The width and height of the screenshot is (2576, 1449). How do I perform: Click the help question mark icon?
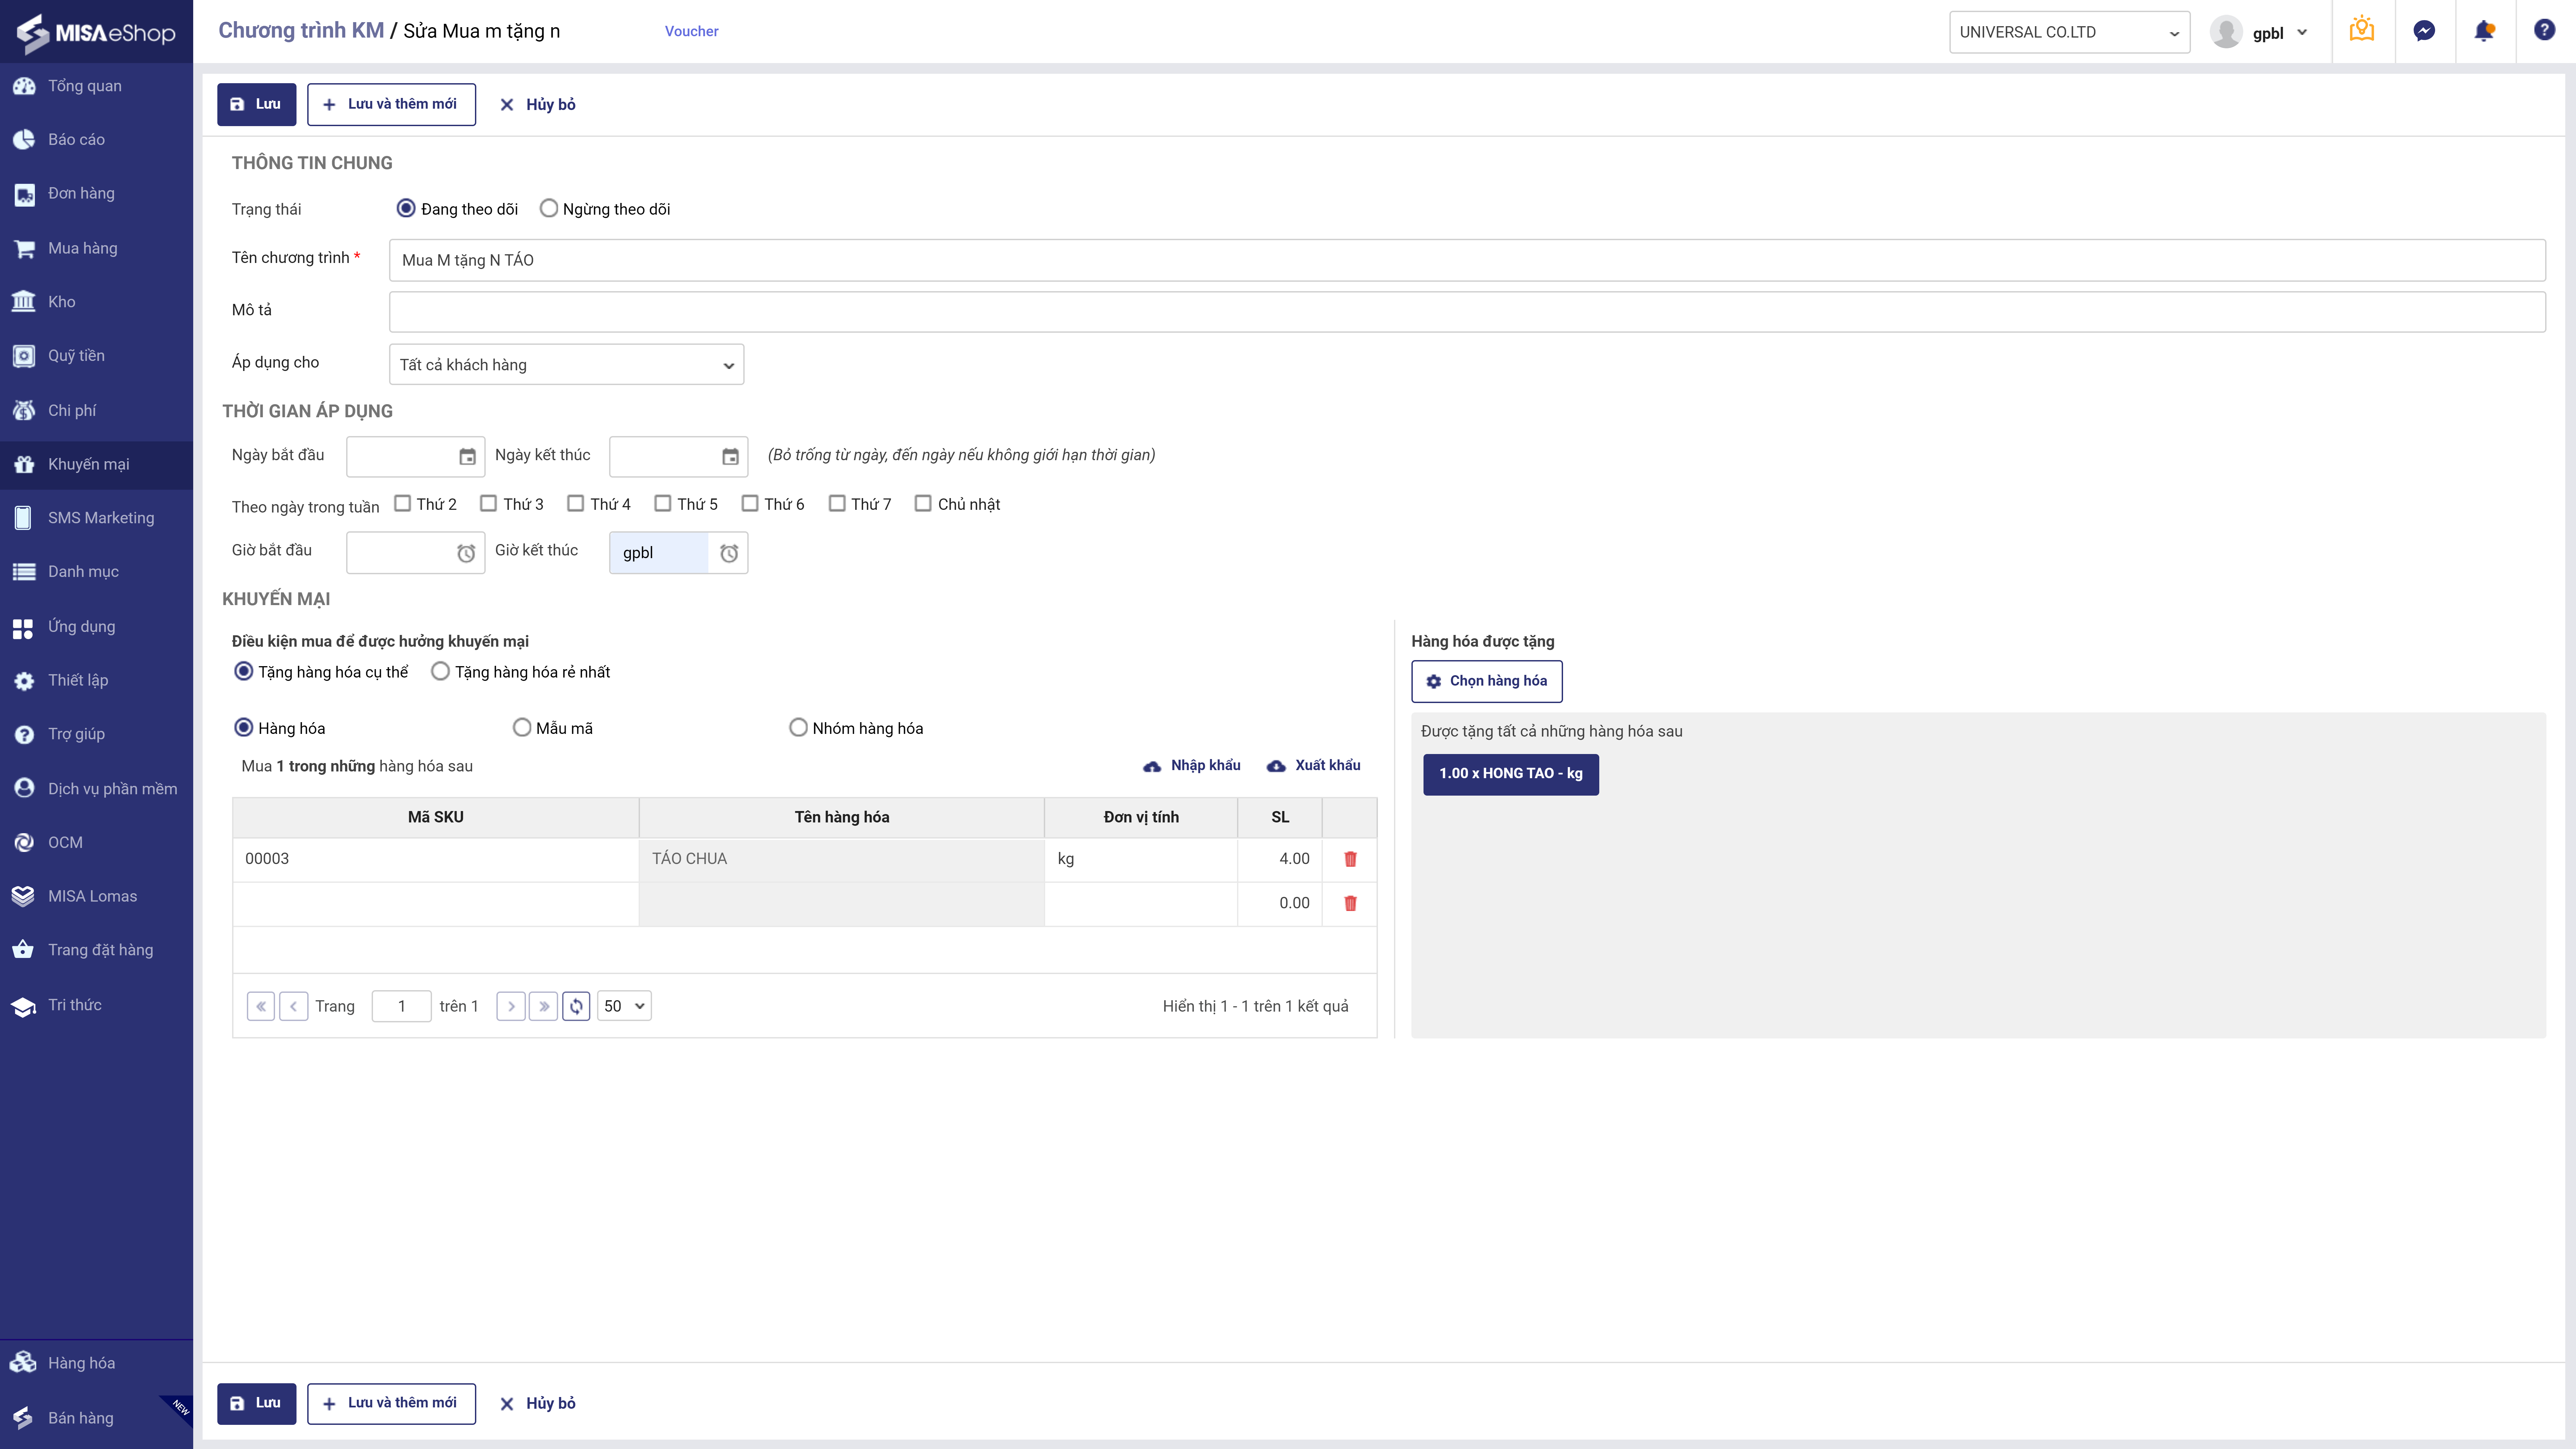tap(2544, 30)
